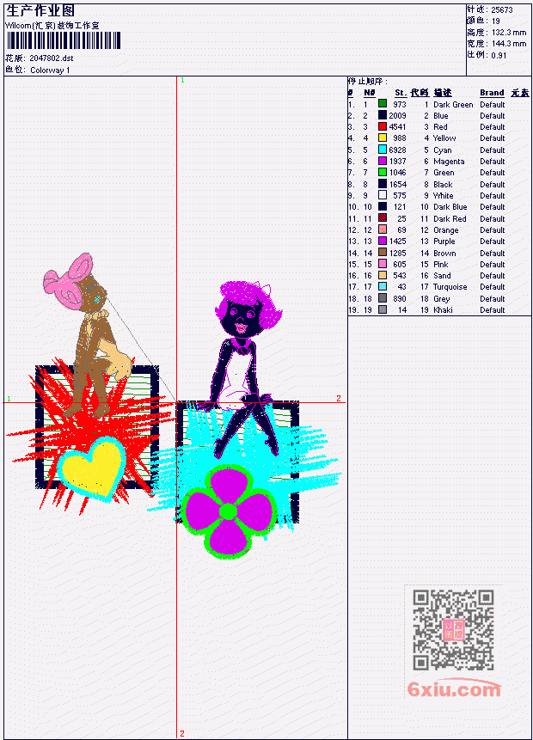Click the 'Default' brand in Orange row
The height and width of the screenshot is (740, 533).
pyautogui.click(x=493, y=229)
